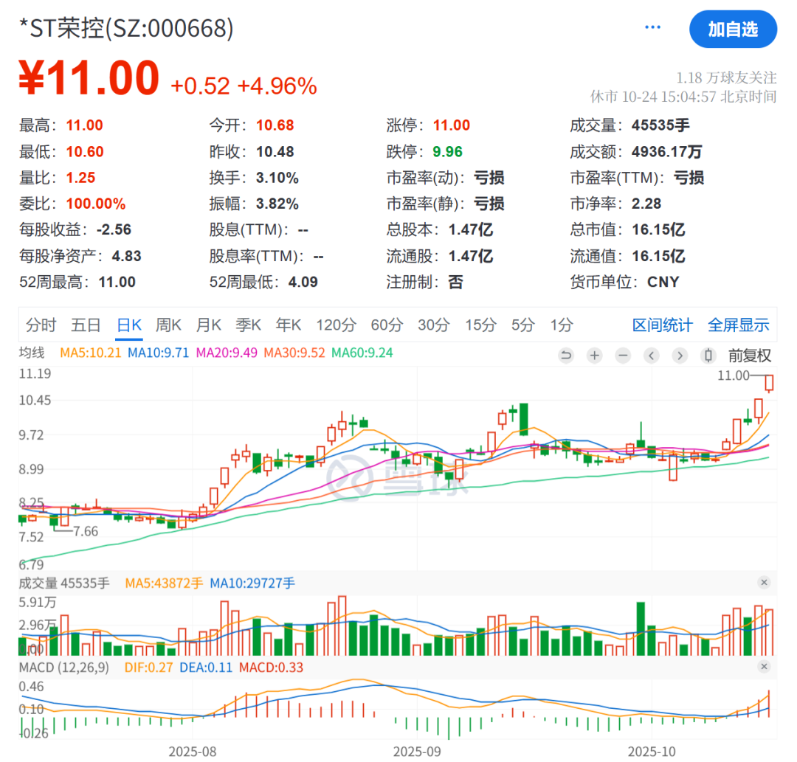Screen dimensions: 797x762
Task: Select the 月K chart period
Action: click(x=209, y=325)
